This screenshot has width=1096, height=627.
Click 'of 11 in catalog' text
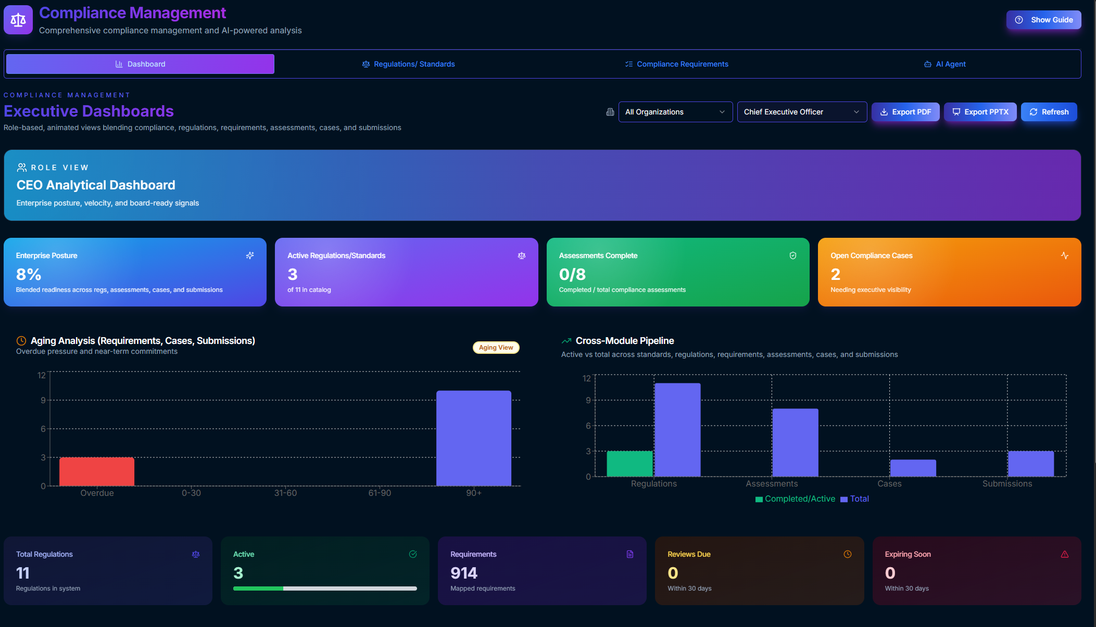(309, 290)
